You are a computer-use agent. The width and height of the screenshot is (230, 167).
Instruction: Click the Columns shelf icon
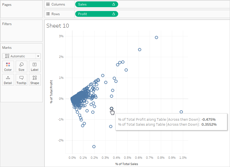(48, 4)
